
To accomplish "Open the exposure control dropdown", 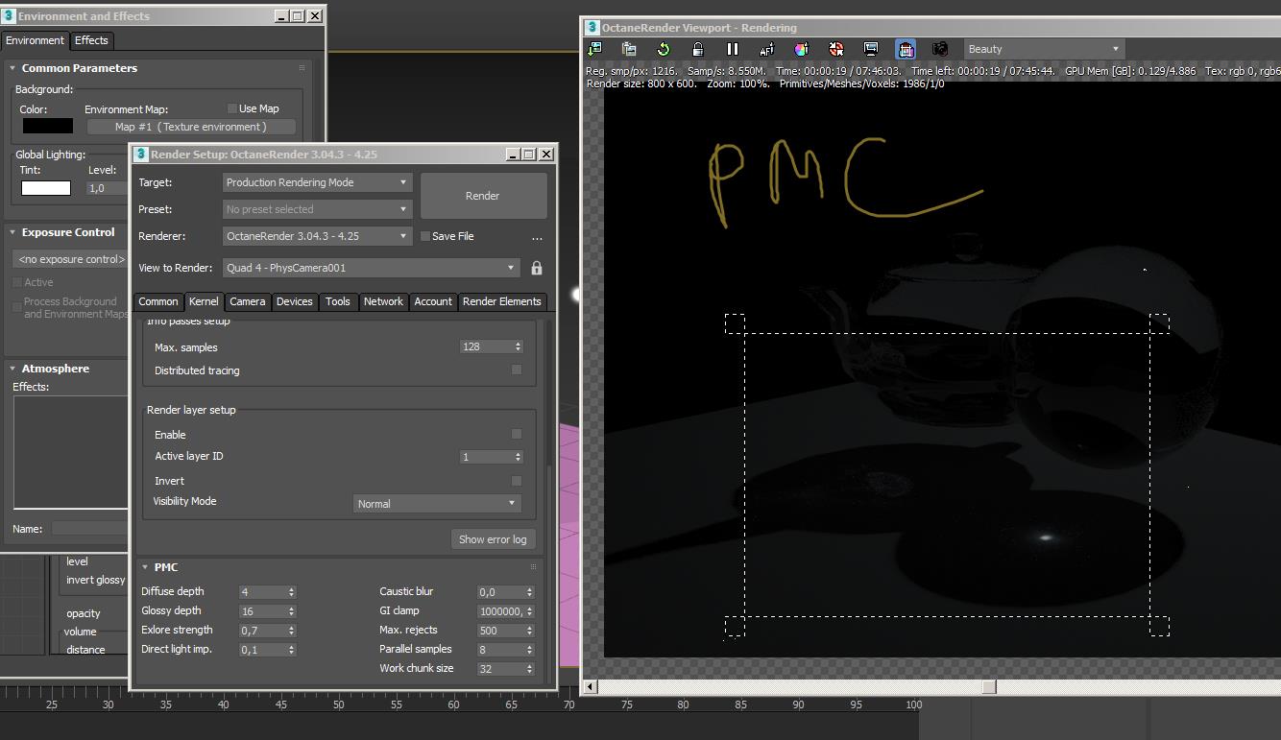I will coord(70,259).
